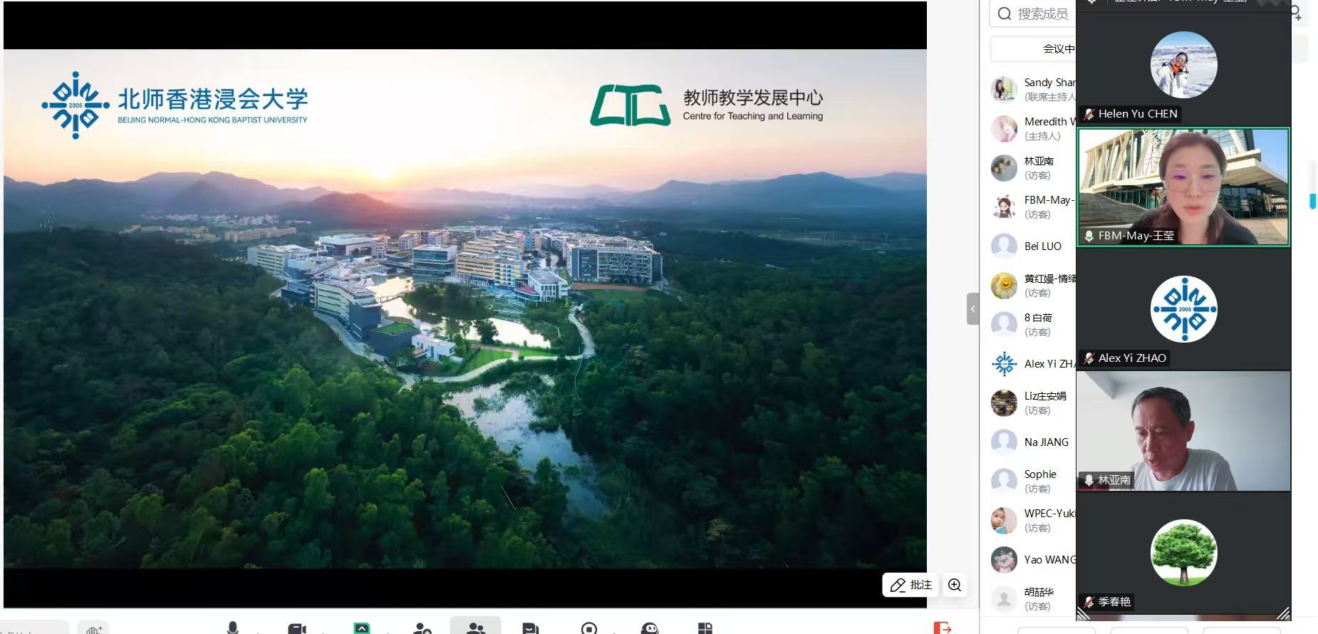Expand microphone options arrow beside mic
The width and height of the screenshot is (1318, 634).
tap(258, 631)
